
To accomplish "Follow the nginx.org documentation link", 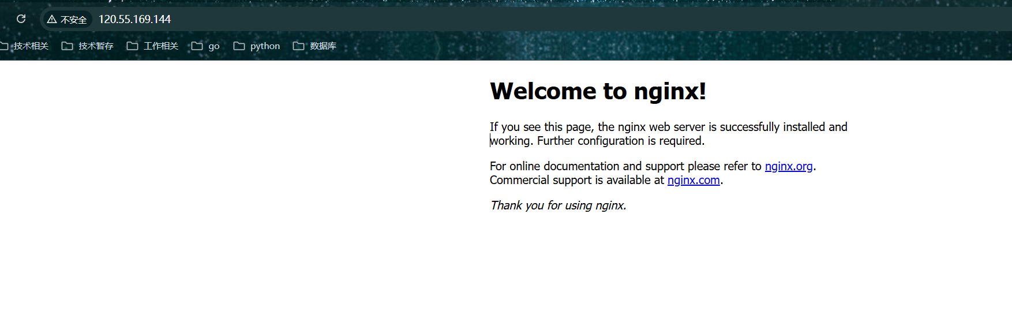I will tap(789, 166).
